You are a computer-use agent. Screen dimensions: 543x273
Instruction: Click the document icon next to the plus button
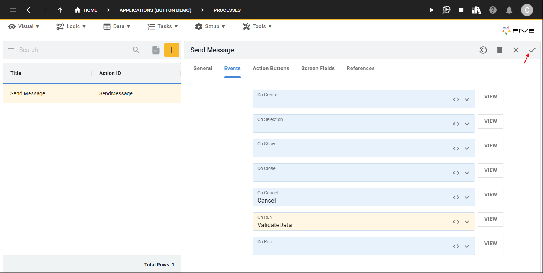coord(156,50)
